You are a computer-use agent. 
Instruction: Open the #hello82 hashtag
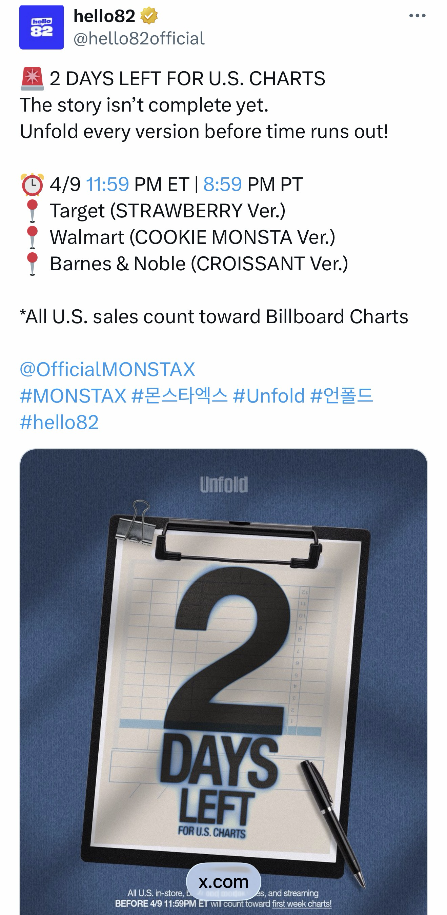(59, 422)
